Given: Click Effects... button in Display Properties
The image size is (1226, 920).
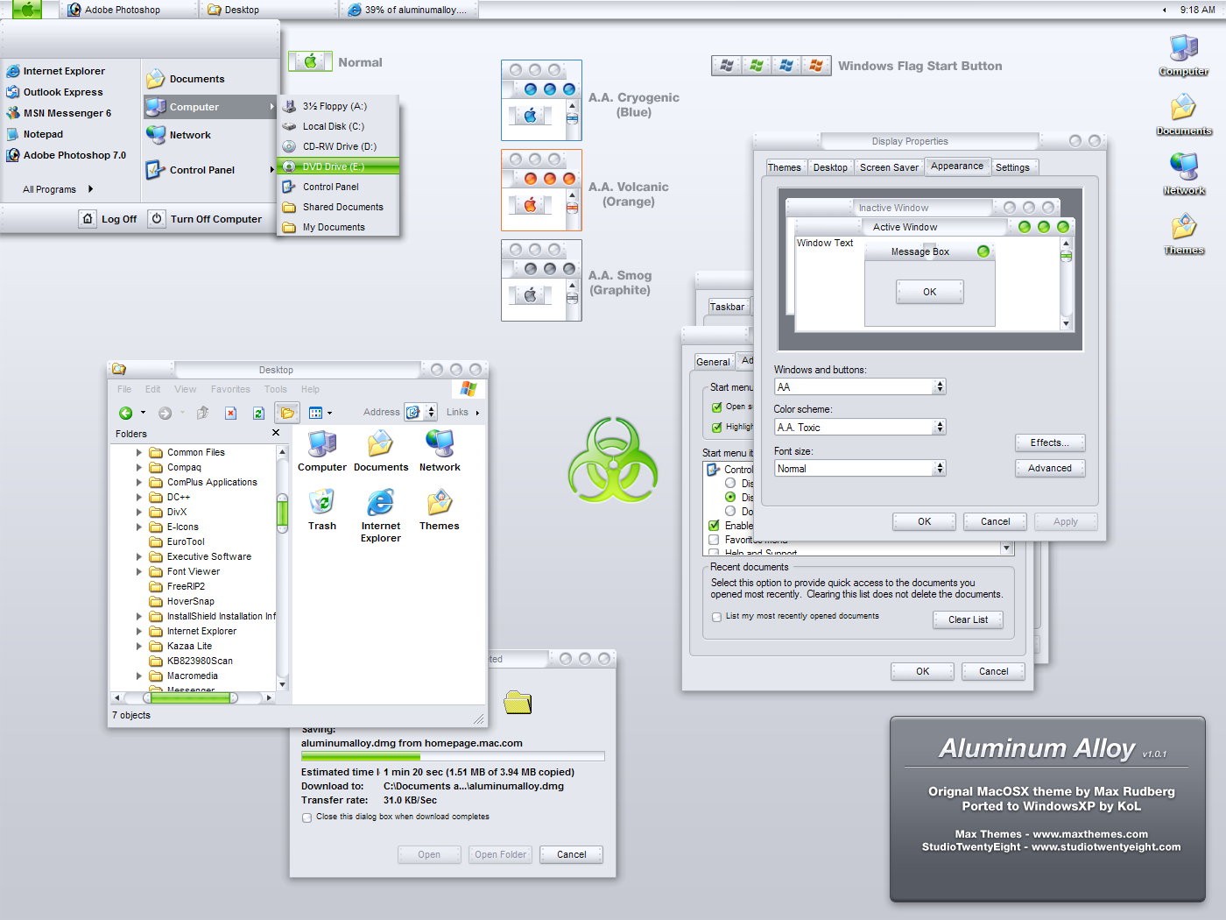Looking at the screenshot, I should coord(1050,442).
